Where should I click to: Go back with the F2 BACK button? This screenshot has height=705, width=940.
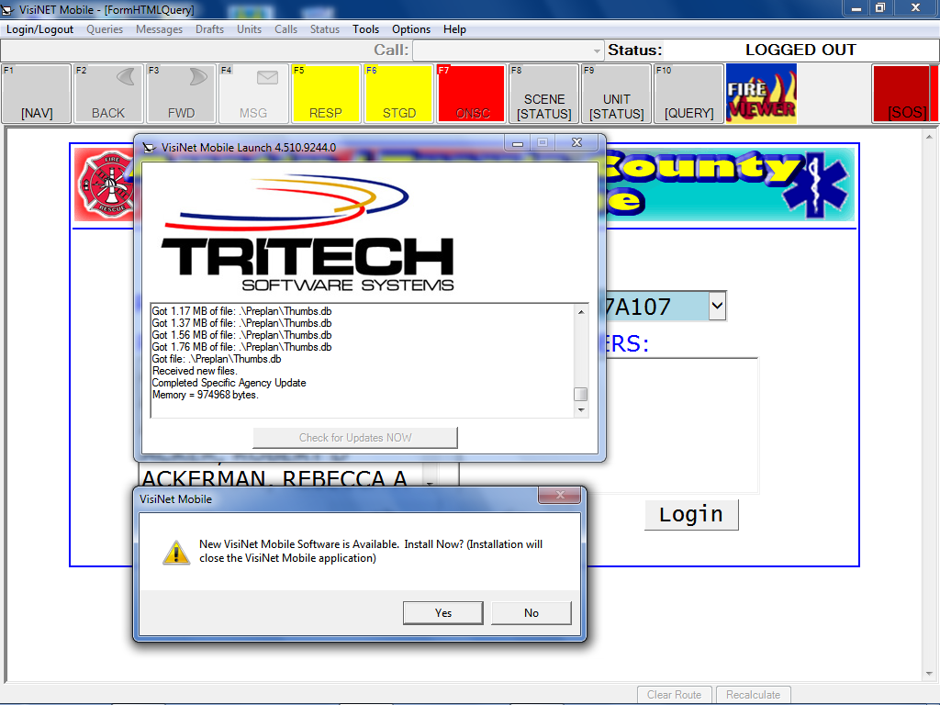[108, 94]
